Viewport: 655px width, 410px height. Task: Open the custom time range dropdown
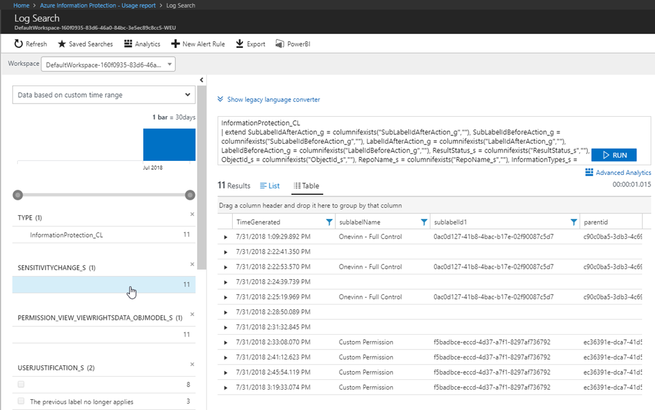point(104,95)
